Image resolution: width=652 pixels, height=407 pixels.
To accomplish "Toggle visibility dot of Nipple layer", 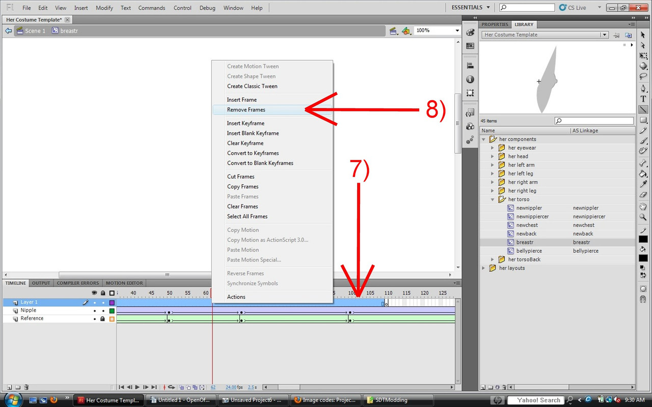I will click(x=94, y=311).
